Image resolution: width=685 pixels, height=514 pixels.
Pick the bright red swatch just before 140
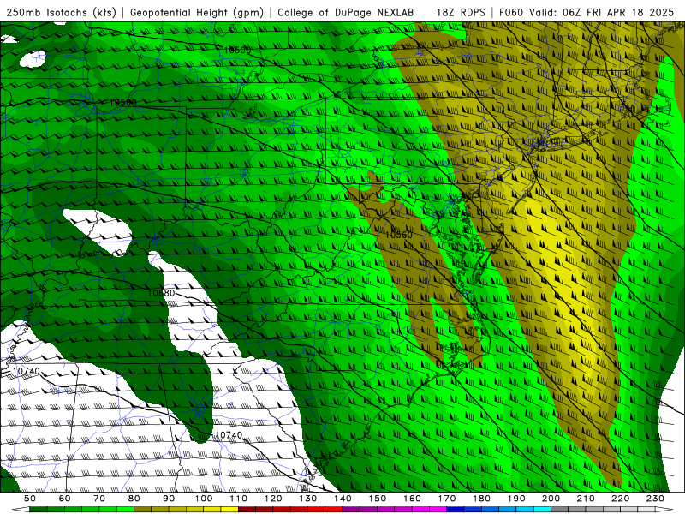pyautogui.click(x=334, y=509)
